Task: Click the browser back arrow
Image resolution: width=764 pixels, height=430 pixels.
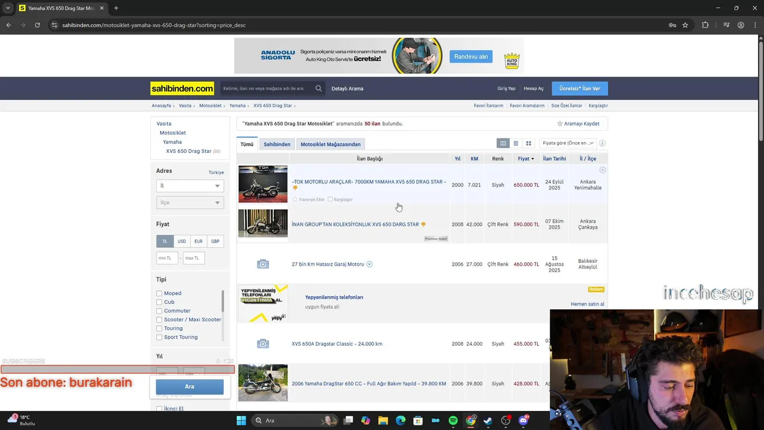Action: pos(8,25)
